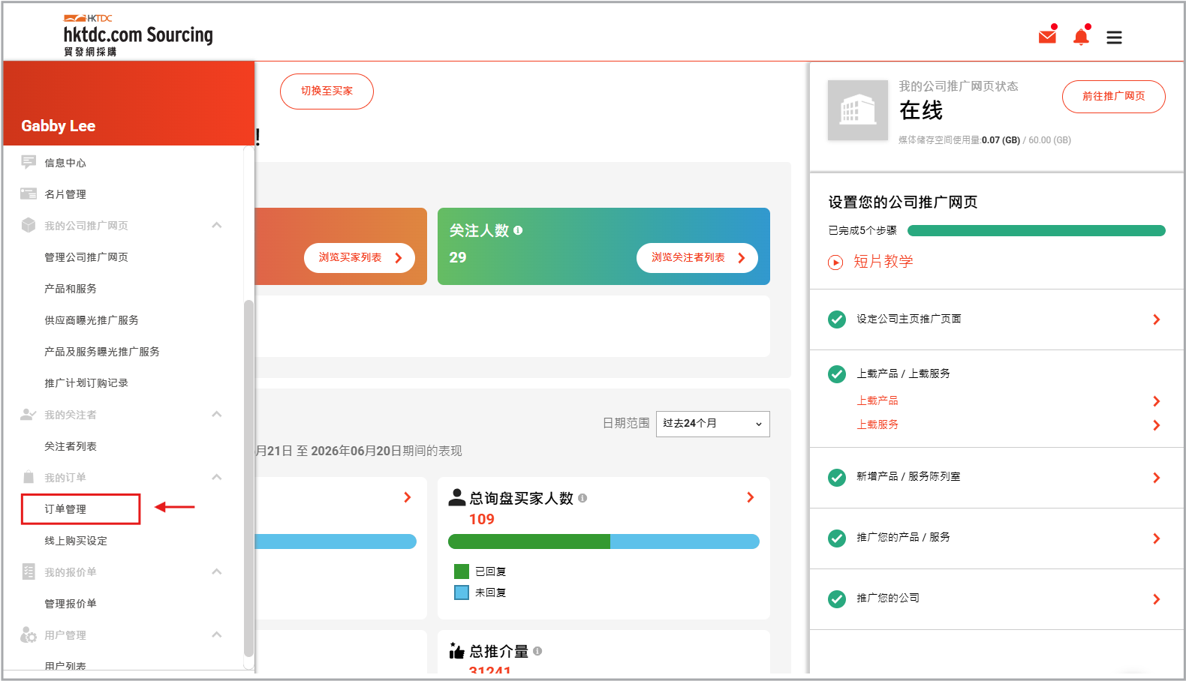Open the 短片教学 link
Screen dimensions: 1186x681
point(883,262)
